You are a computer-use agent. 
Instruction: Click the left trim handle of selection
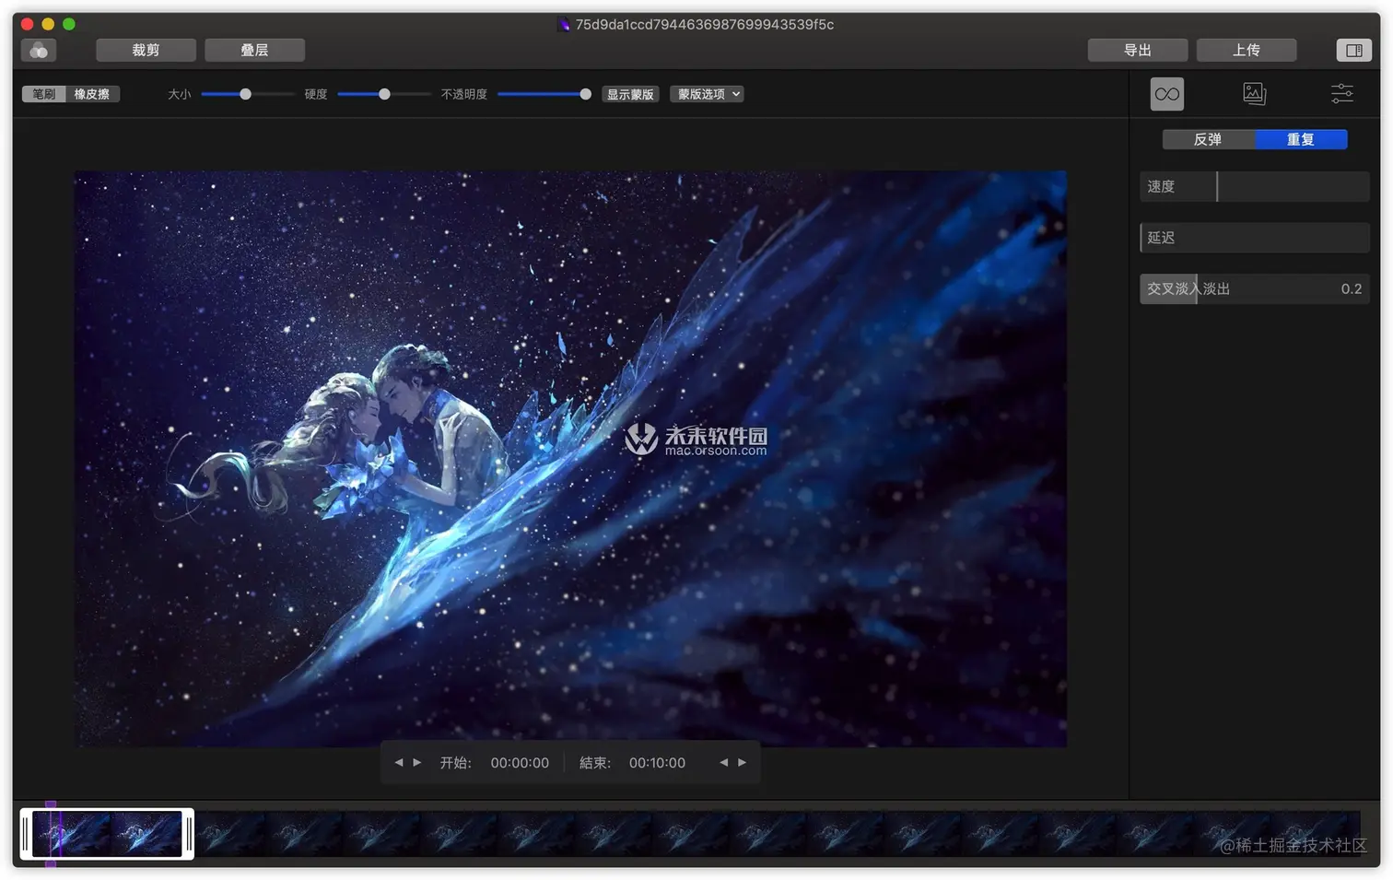pyautogui.click(x=26, y=834)
